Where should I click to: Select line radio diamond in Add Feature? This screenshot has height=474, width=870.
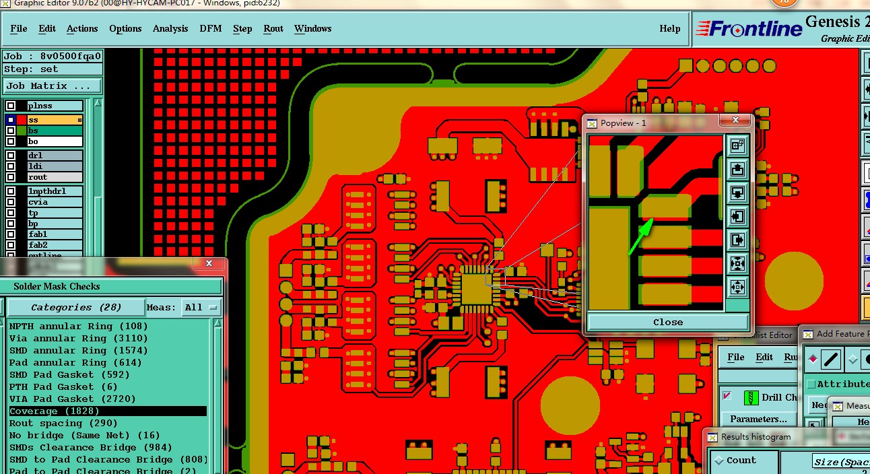(x=813, y=360)
